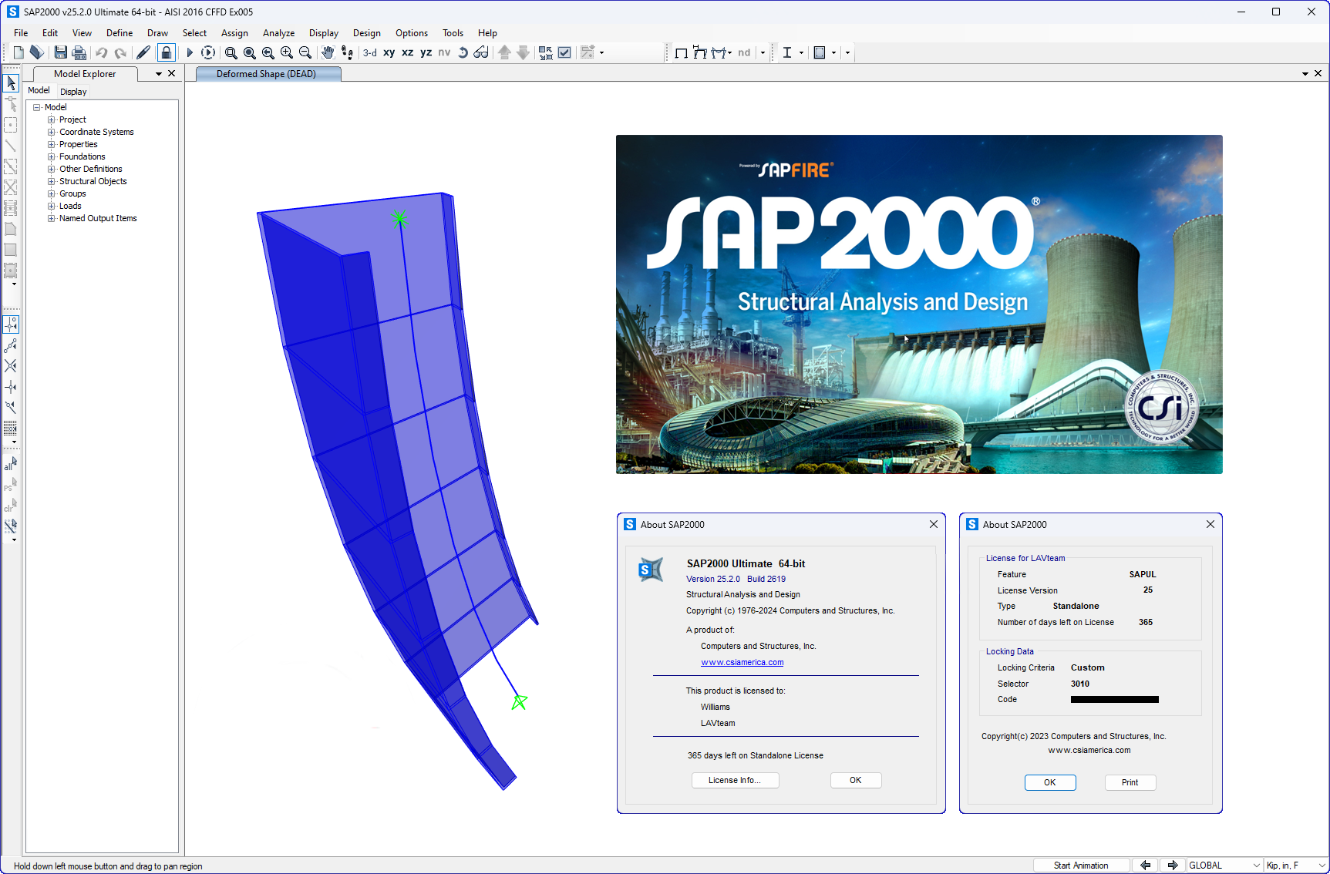1330x874 pixels.
Task: Open the I-section frame design dropdown arrow
Action: (802, 52)
